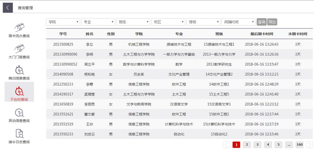This screenshot has height=149, width=314.
Task: Open 大门门禁查询 gate access icon
Action: click(x=19, y=48)
